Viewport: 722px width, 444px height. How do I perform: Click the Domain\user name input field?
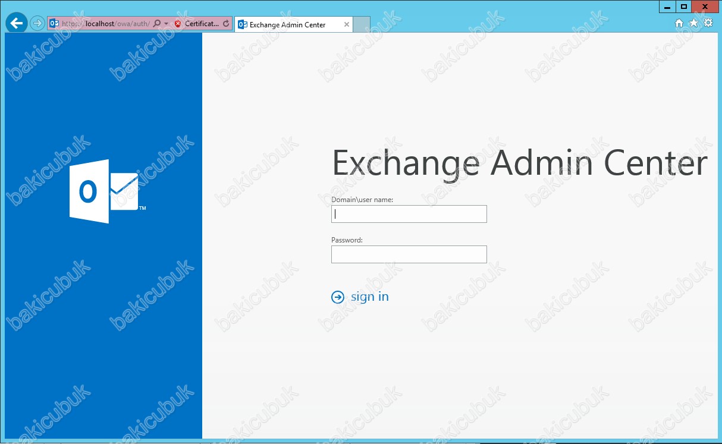(409, 214)
